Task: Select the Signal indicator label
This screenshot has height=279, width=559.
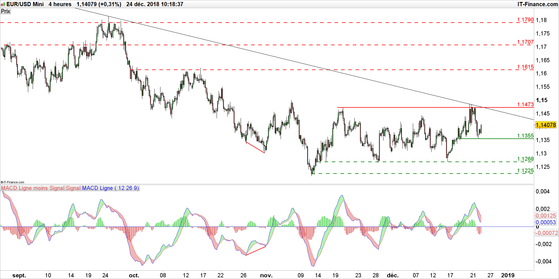Action: pyautogui.click(x=73, y=188)
